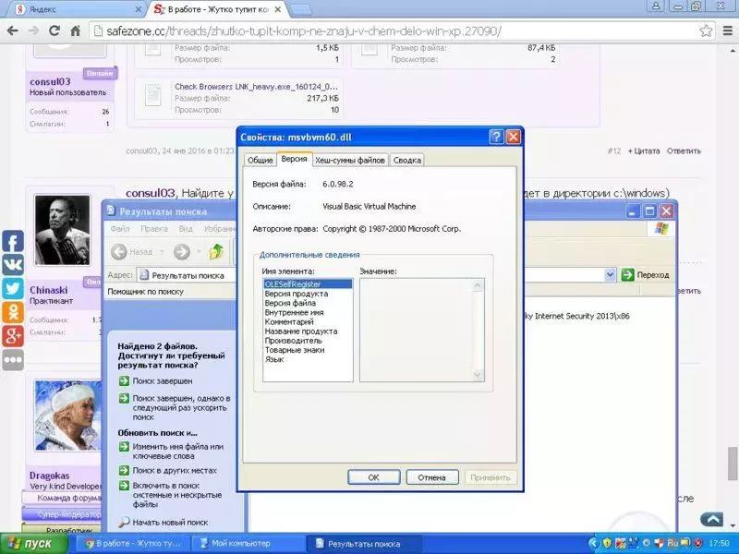Switch to the Общие tab

pyautogui.click(x=260, y=160)
